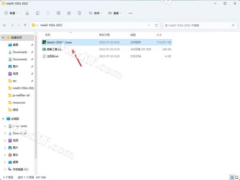240x180 pixels.
Task: Refresh the current folder
Action: pos(156,25)
